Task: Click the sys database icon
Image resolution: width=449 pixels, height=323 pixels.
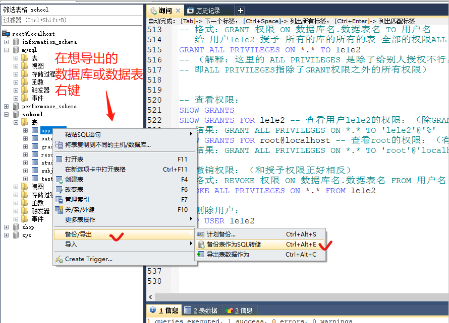Action: pyautogui.click(x=16, y=235)
